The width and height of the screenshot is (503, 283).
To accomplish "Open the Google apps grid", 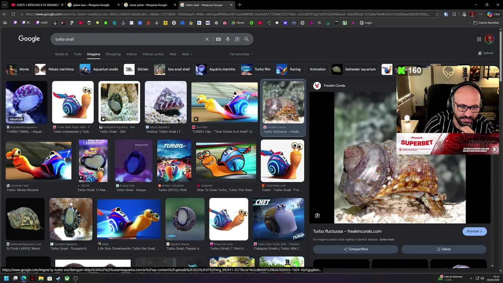I will tap(479, 39).
